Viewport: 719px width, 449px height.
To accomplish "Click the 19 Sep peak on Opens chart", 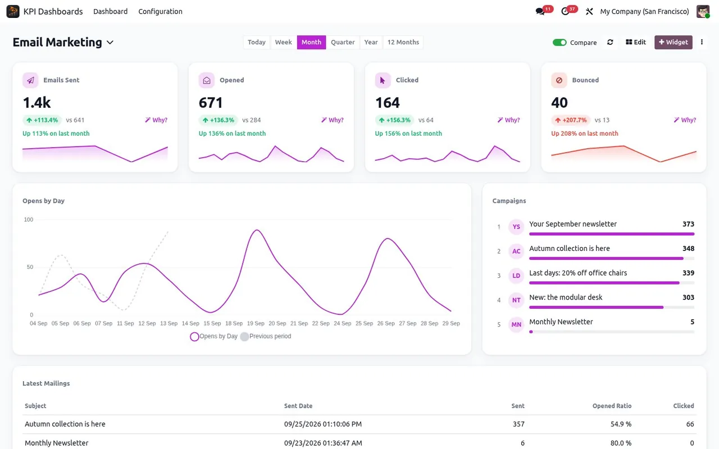I will point(256,230).
